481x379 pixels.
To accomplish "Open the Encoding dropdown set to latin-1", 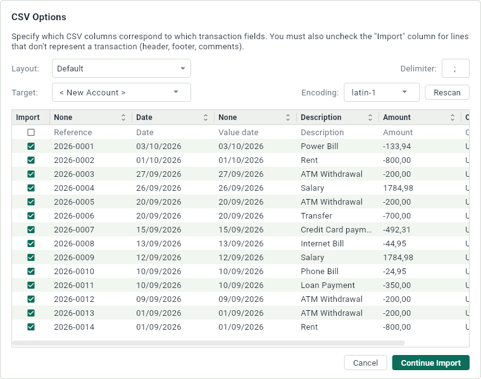I will point(382,92).
